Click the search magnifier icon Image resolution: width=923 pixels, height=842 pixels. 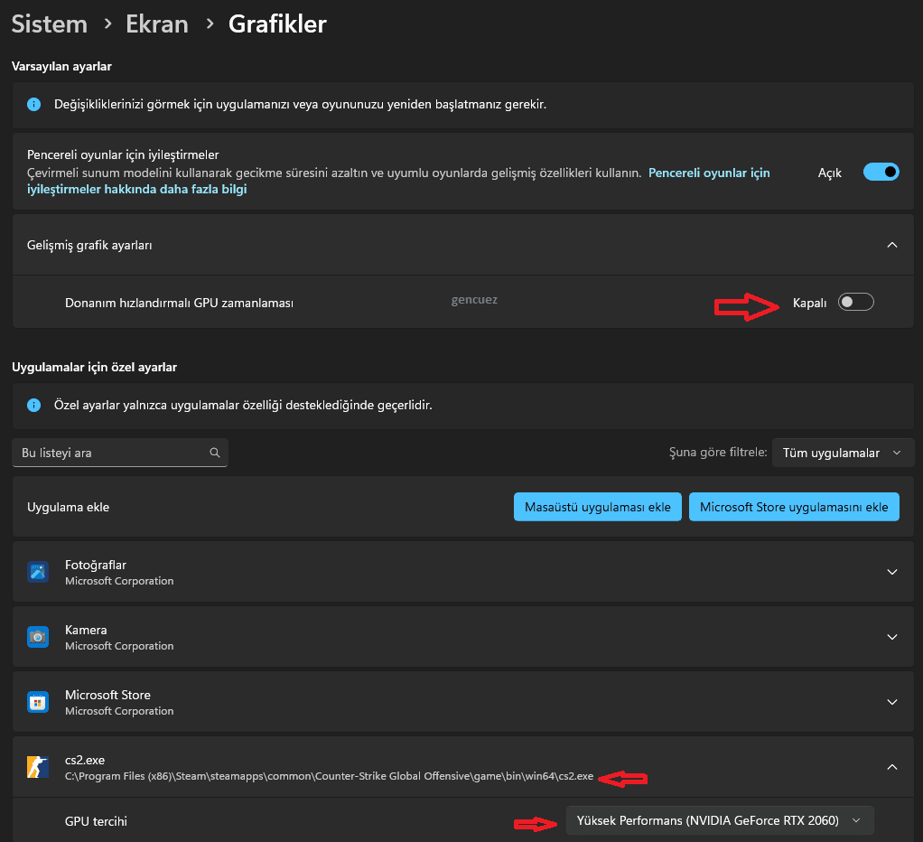click(x=215, y=453)
